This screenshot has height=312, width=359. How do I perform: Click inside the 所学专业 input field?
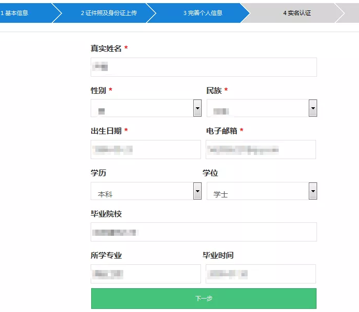(x=146, y=274)
